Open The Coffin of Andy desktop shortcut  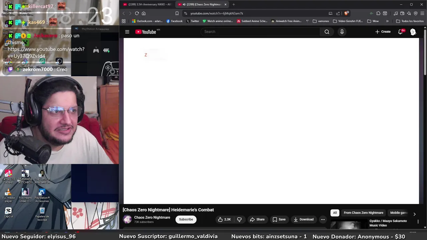pyautogui.click(x=42, y=177)
